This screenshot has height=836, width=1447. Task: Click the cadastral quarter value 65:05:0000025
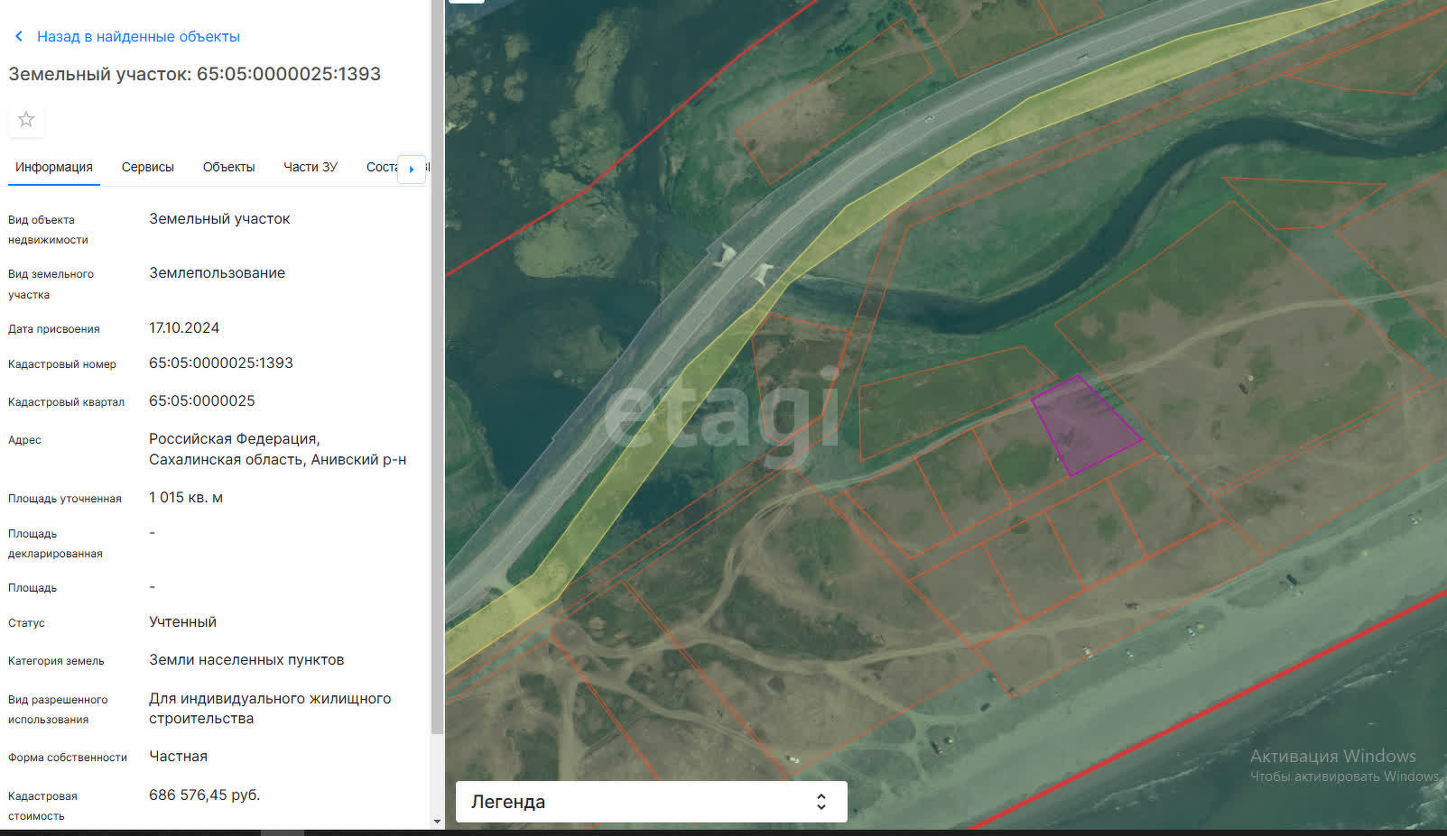pos(202,400)
